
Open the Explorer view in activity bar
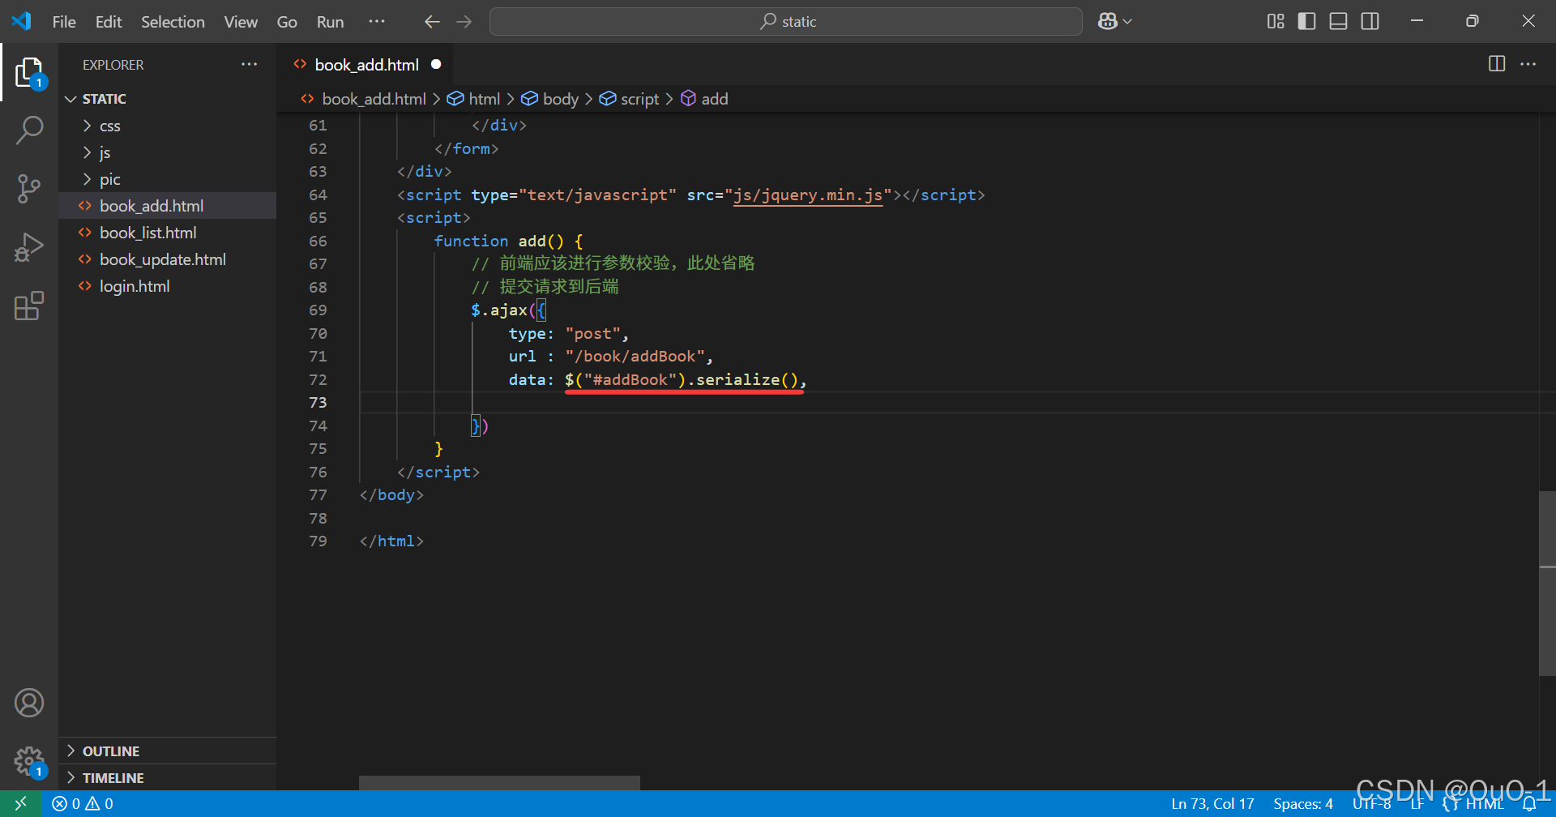(x=29, y=73)
